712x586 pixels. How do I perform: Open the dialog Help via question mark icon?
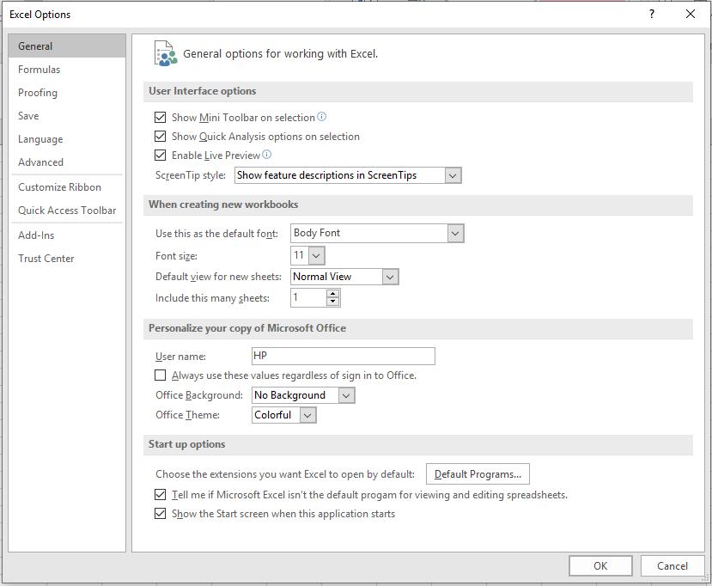coord(653,14)
